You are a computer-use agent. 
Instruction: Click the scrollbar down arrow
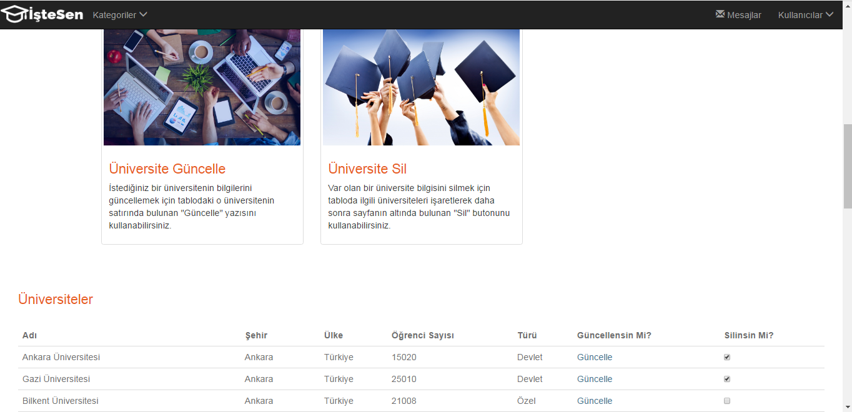point(847,407)
